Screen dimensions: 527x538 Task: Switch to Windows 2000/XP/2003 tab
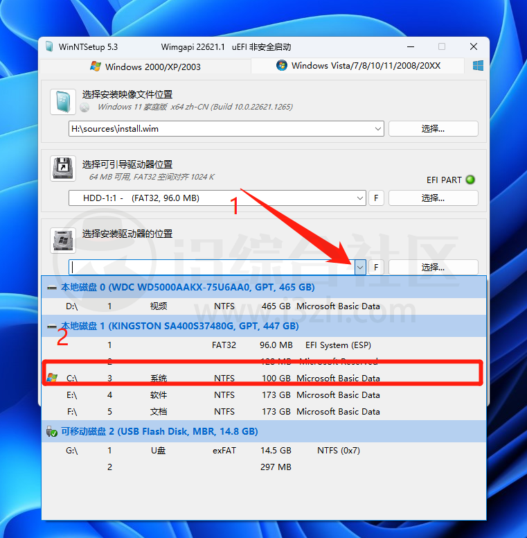(145, 67)
